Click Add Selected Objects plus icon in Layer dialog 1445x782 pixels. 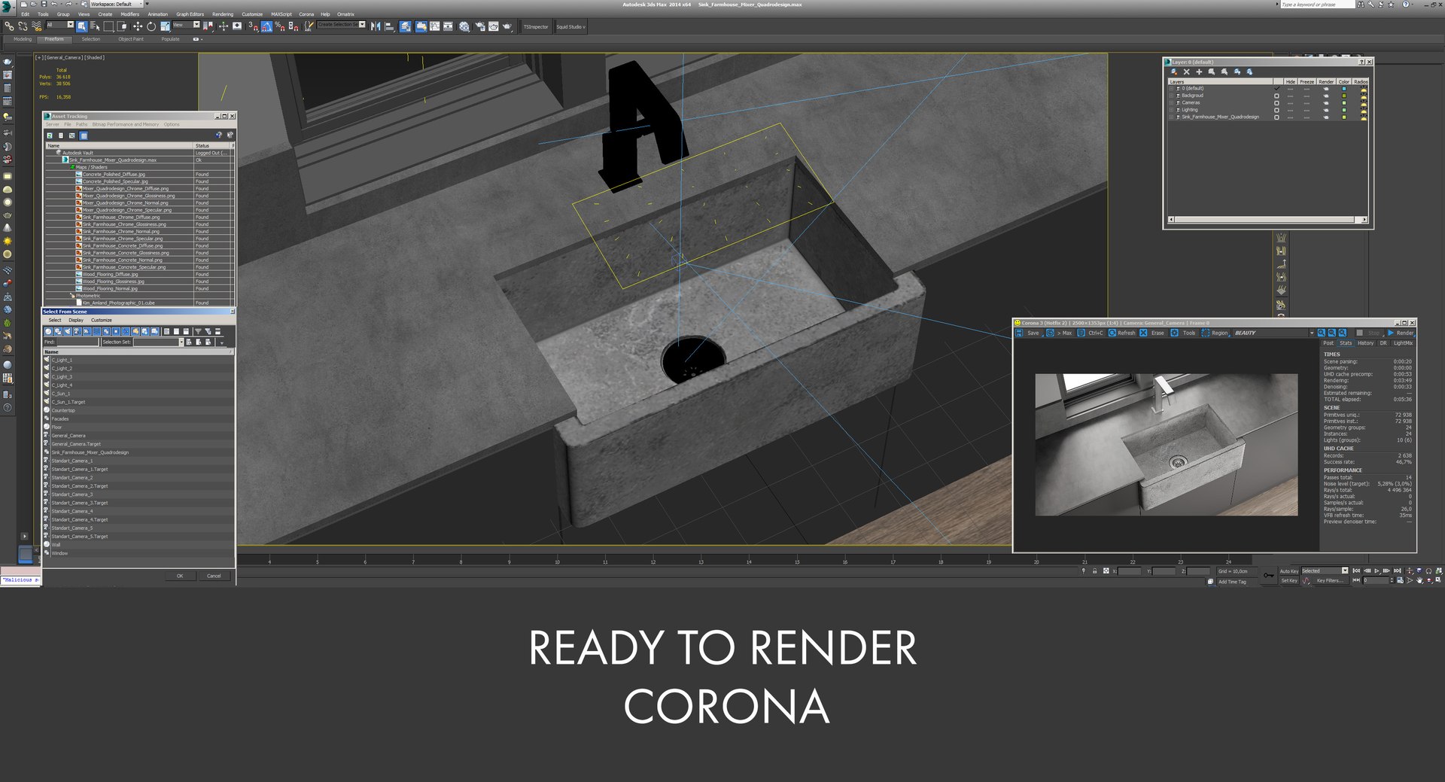click(1199, 72)
